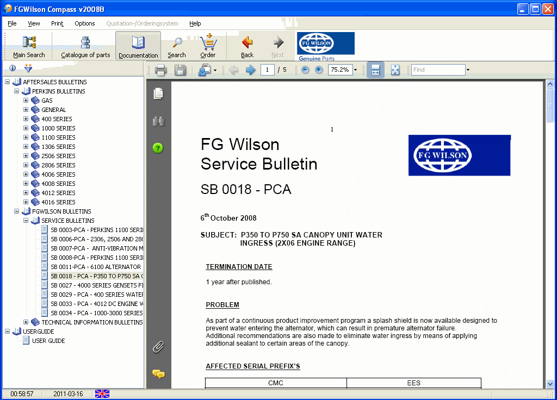Click the blue info icon above the tree
Viewport: 557px width, 400px height.
(x=13, y=68)
